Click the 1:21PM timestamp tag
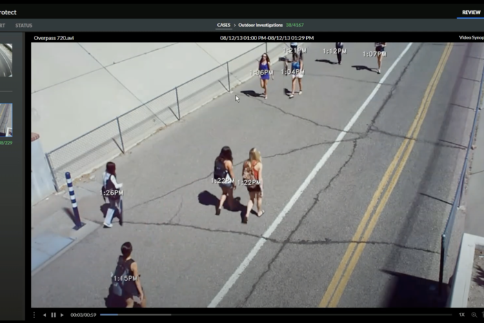484x323 pixels. click(x=295, y=50)
